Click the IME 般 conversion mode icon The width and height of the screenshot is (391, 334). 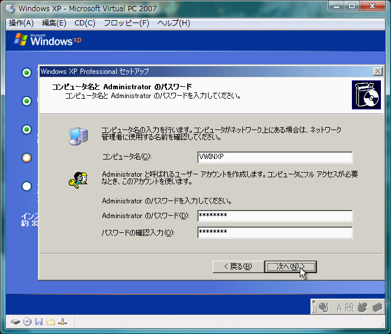tap(349, 307)
